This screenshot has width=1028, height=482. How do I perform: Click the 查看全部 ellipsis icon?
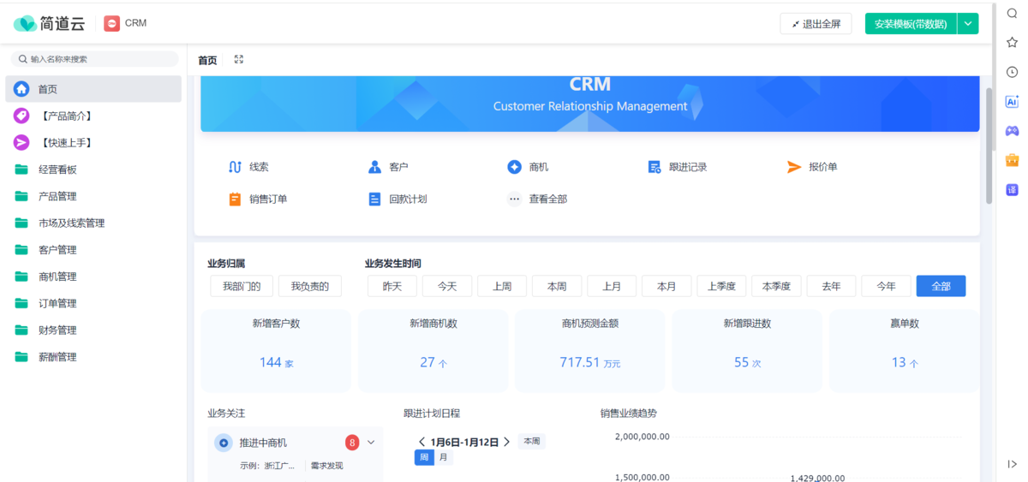coord(514,199)
